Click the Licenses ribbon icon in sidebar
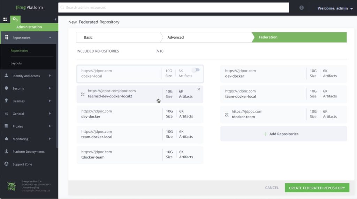357x199 pixels. point(6,101)
